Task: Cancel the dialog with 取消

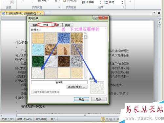Action: tap(99, 99)
